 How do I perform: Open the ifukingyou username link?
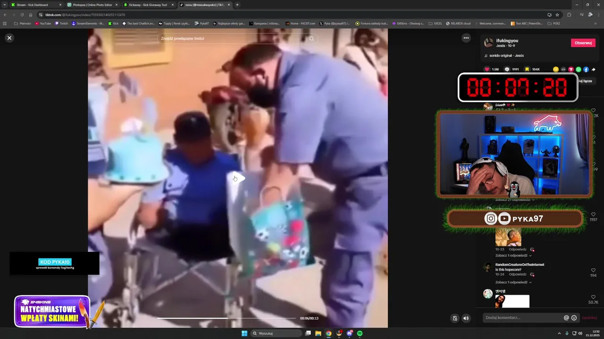[507, 41]
